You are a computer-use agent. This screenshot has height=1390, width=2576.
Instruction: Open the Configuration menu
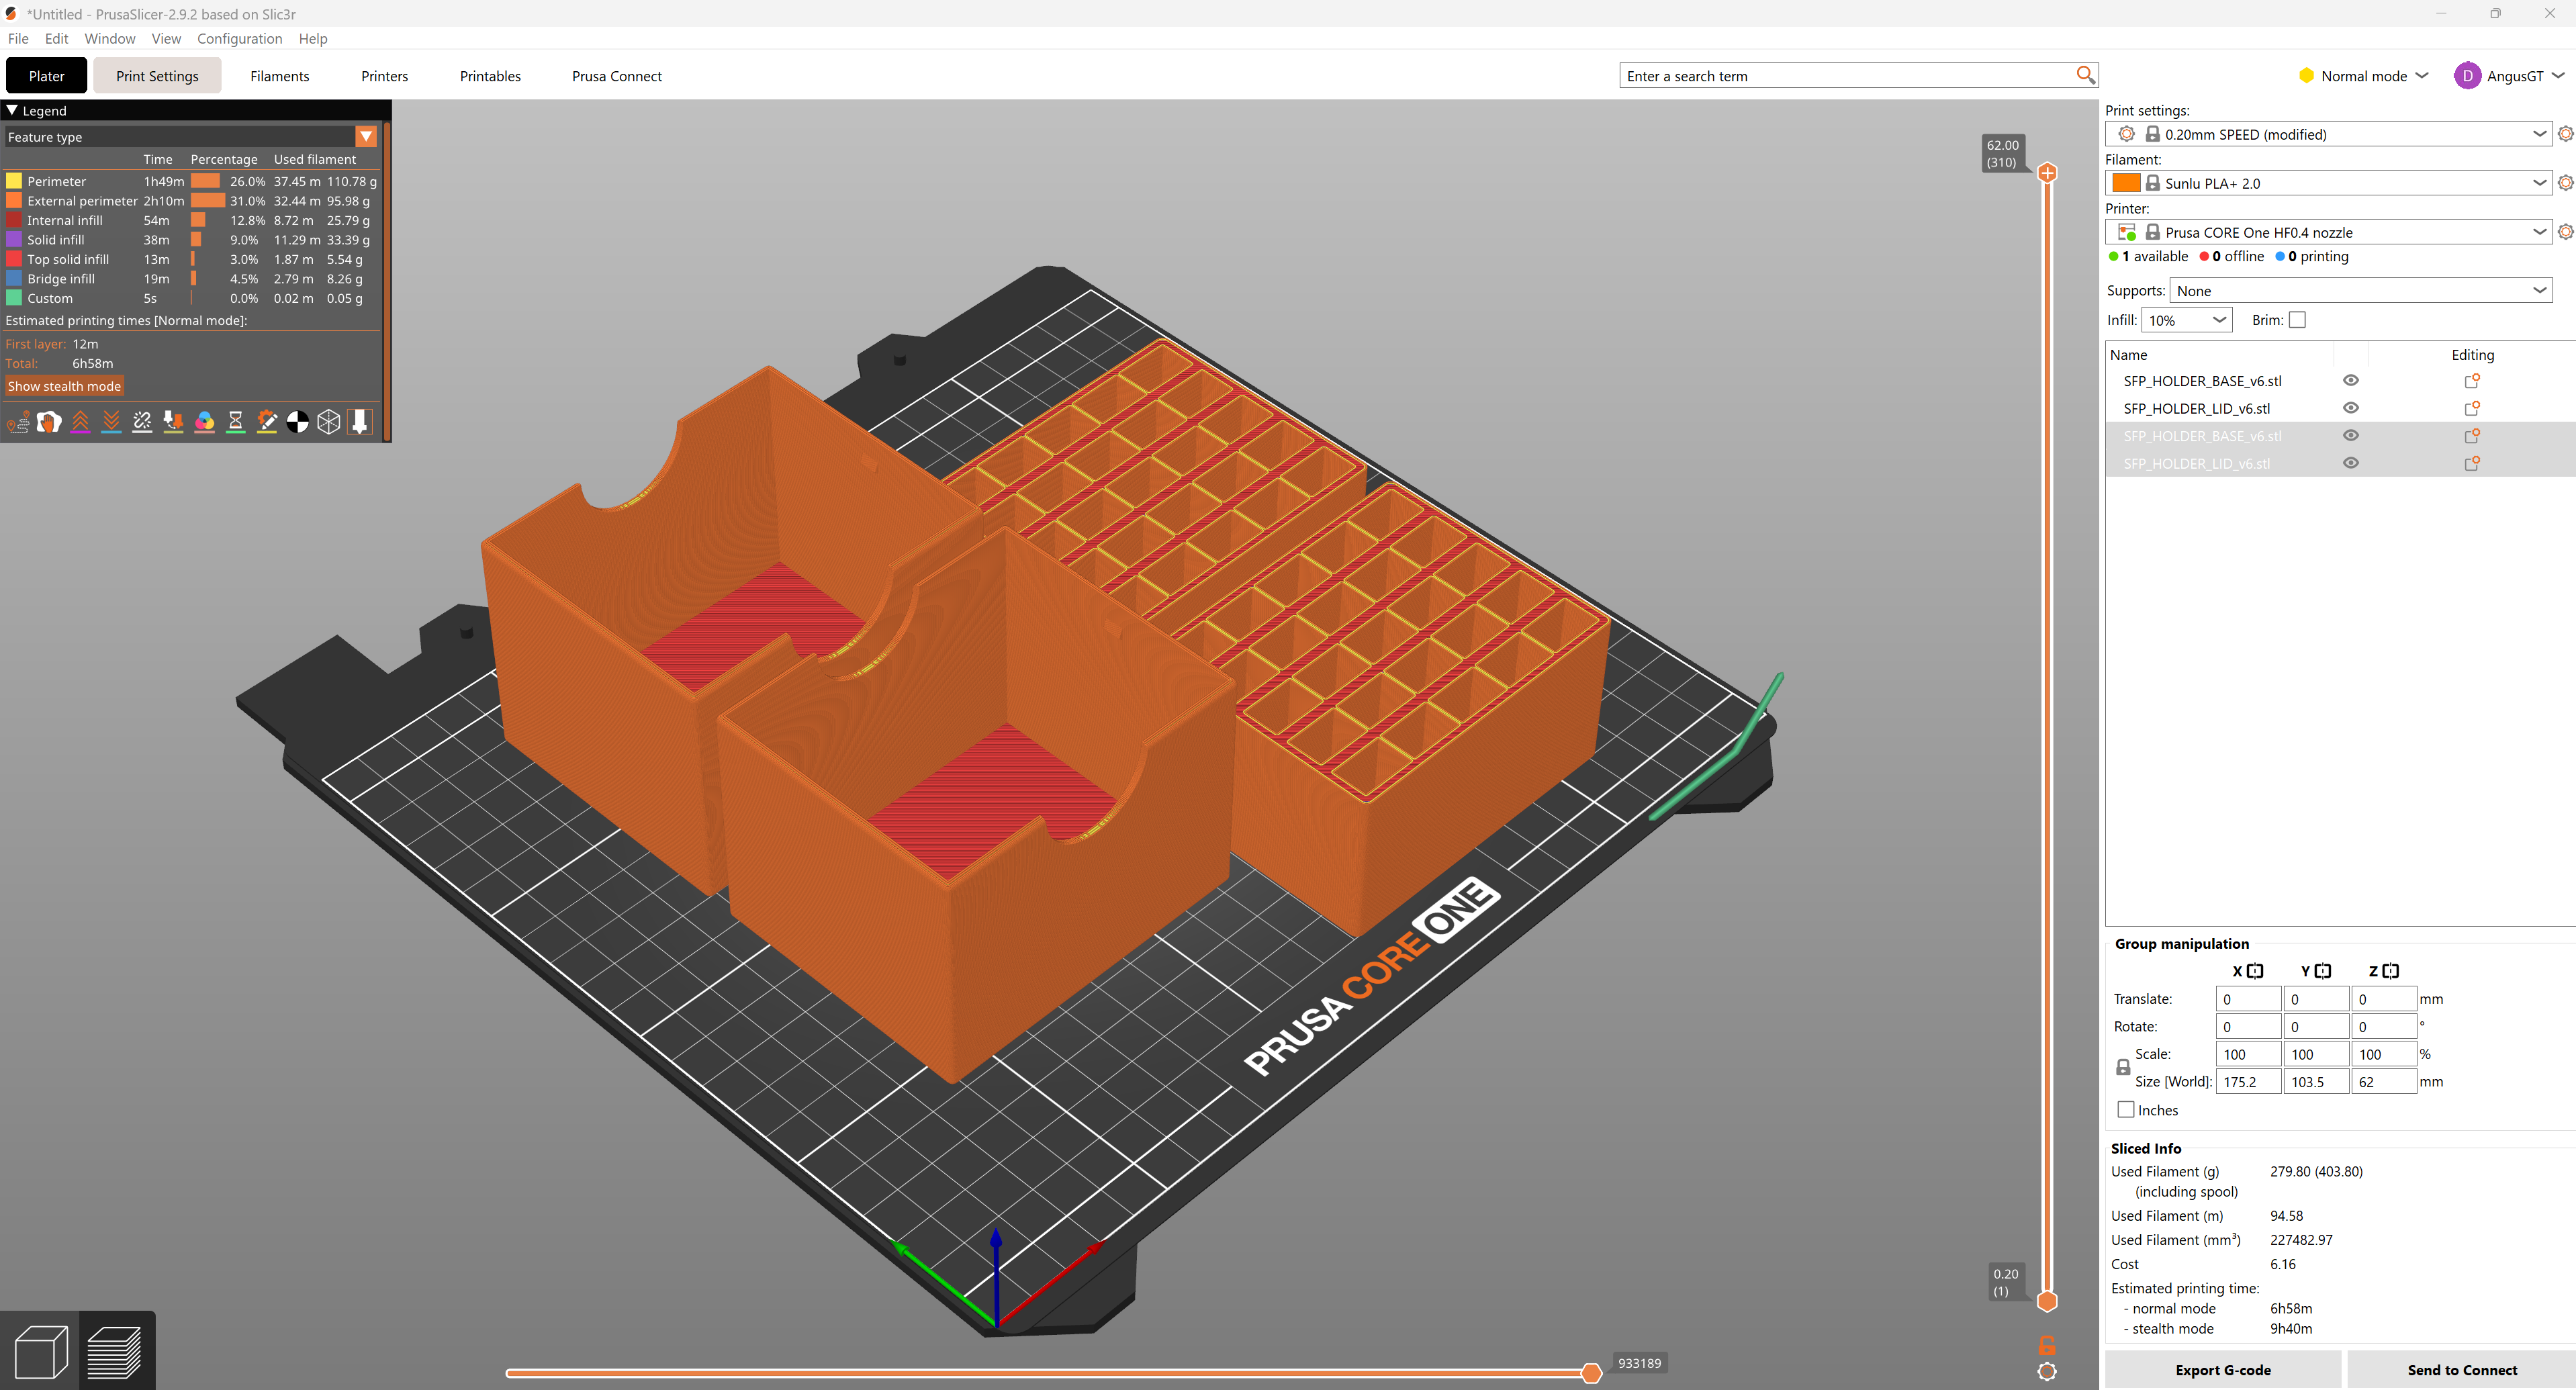[239, 39]
